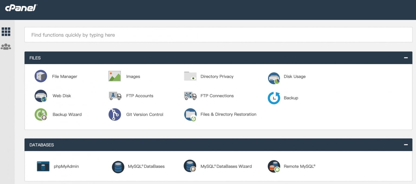The image size is (416, 184).
Task: Click the Backup Wizard link
Action: [67, 115]
